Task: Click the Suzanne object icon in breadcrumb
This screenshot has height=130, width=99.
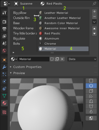Action: 16,4
